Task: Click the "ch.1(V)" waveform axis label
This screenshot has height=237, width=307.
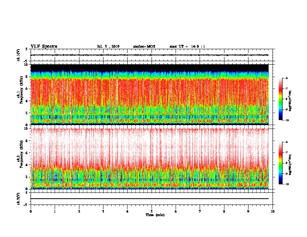Action: 19,55
